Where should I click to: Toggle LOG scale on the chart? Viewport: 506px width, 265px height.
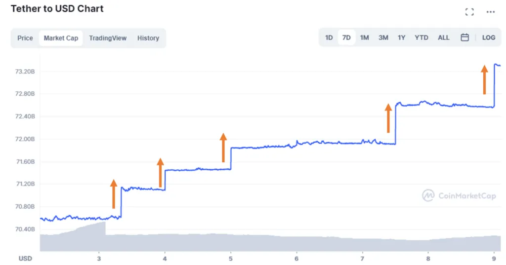[x=489, y=38]
